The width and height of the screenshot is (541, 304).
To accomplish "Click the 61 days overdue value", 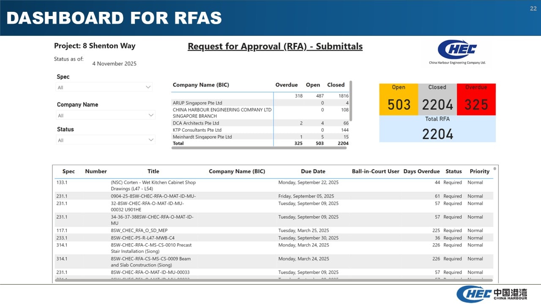I will 437,196.
